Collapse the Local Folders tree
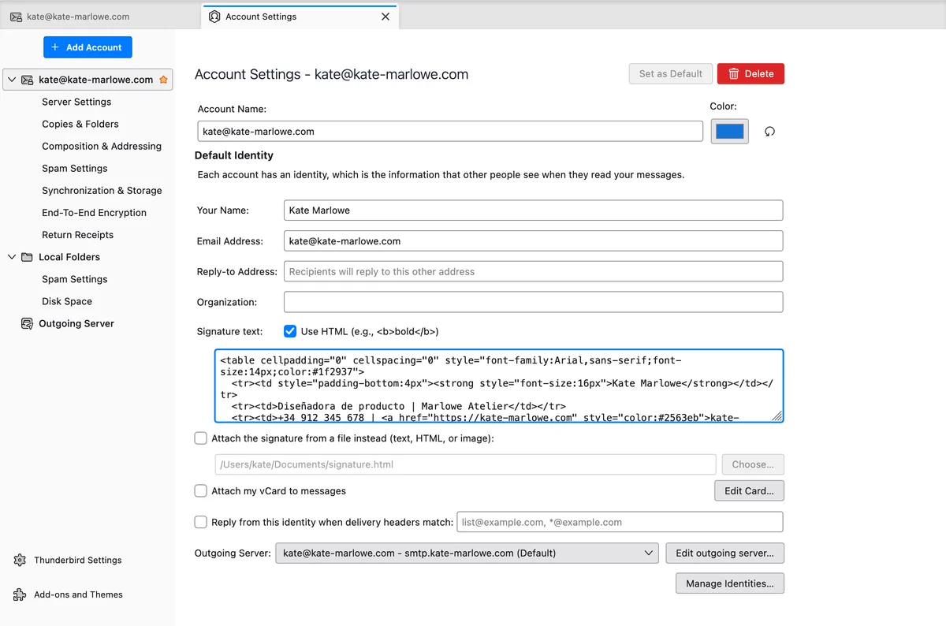The height and width of the screenshot is (626, 946). point(12,257)
